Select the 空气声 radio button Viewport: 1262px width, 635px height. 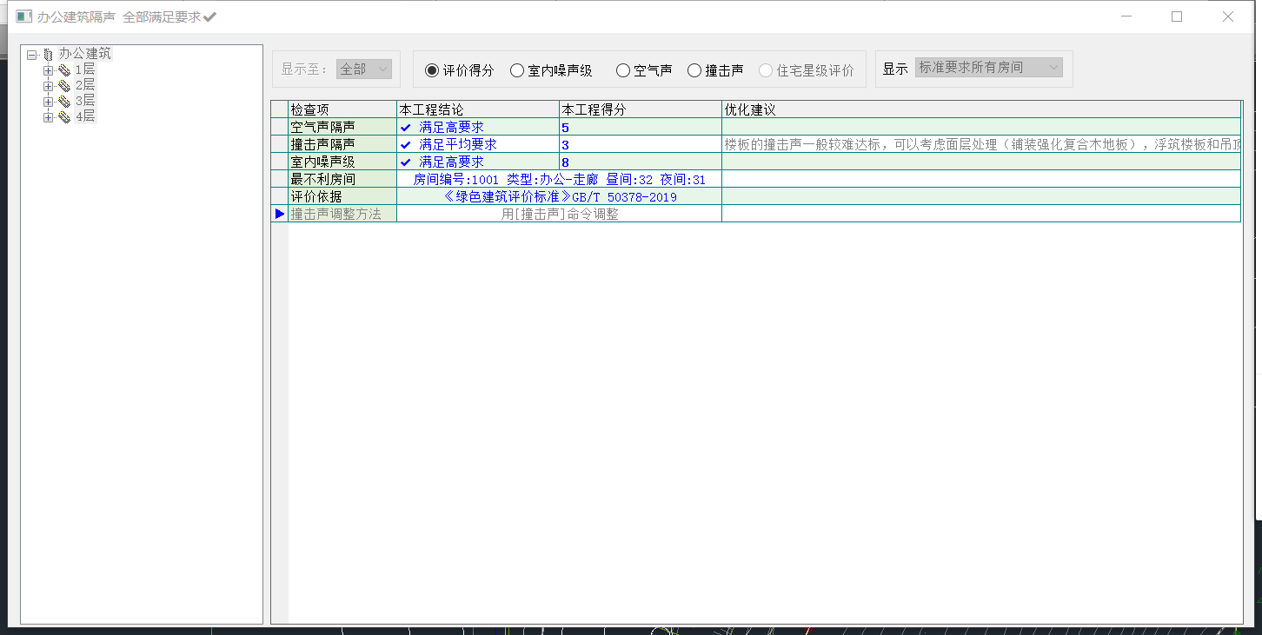click(x=622, y=70)
